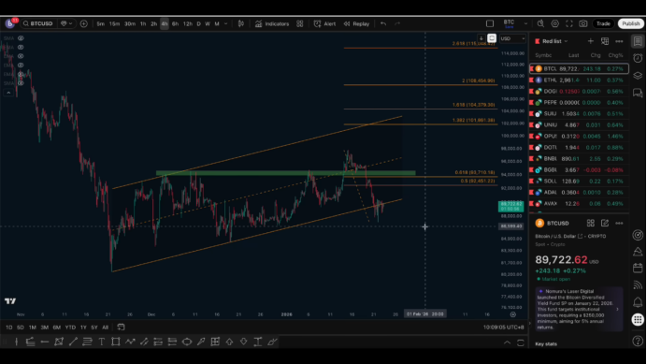Select the PEPE row in watchlist
Viewport: 647px width, 364px height.
coord(579,103)
